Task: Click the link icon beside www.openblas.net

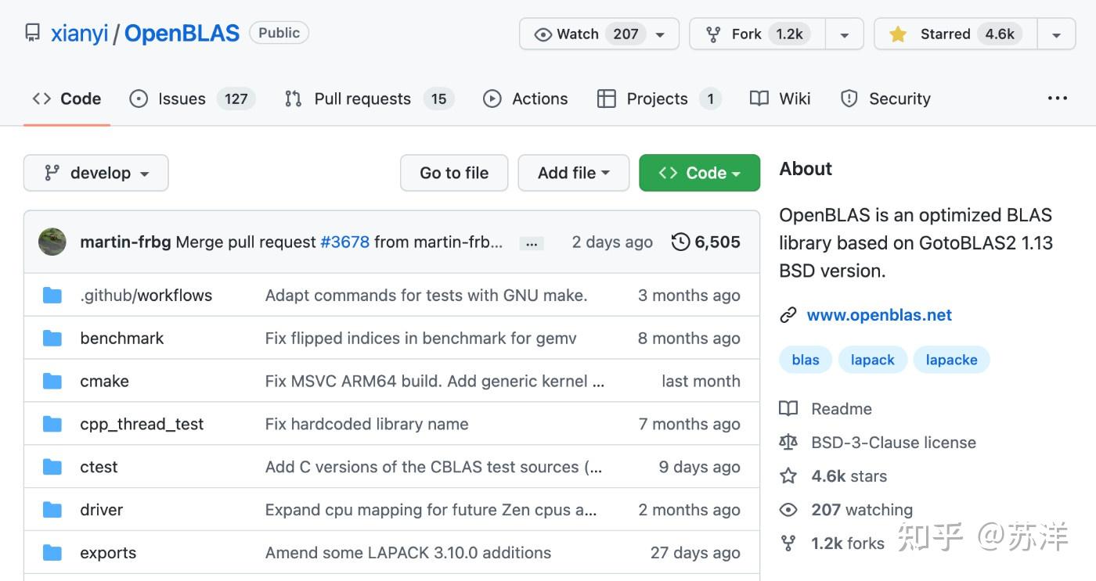Action: 788,315
